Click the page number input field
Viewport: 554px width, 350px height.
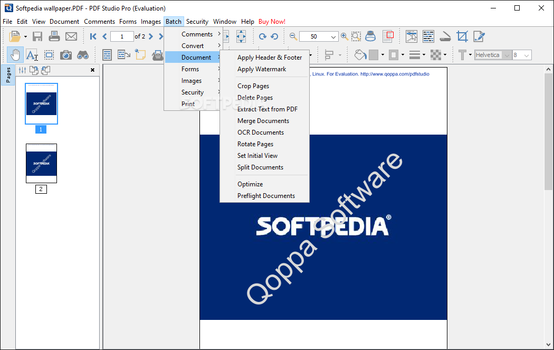[122, 36]
